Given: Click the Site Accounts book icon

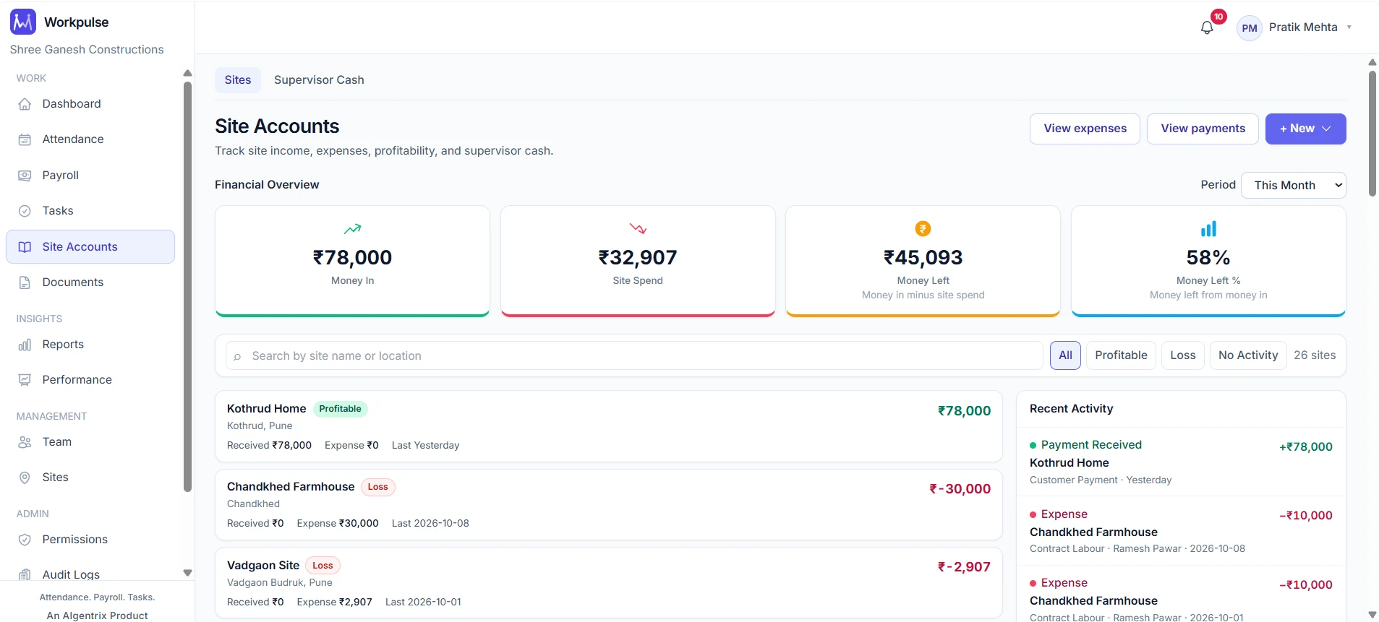Looking at the screenshot, I should pos(25,247).
